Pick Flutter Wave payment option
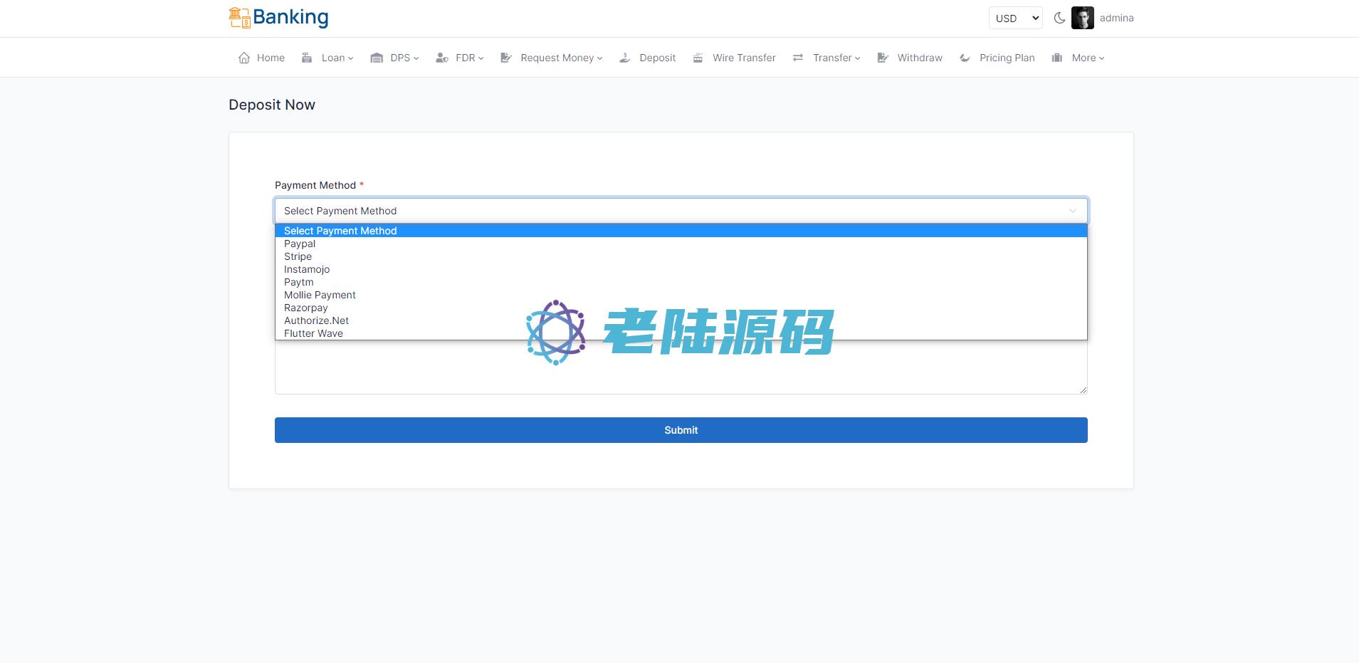The width and height of the screenshot is (1359, 663). (x=313, y=333)
